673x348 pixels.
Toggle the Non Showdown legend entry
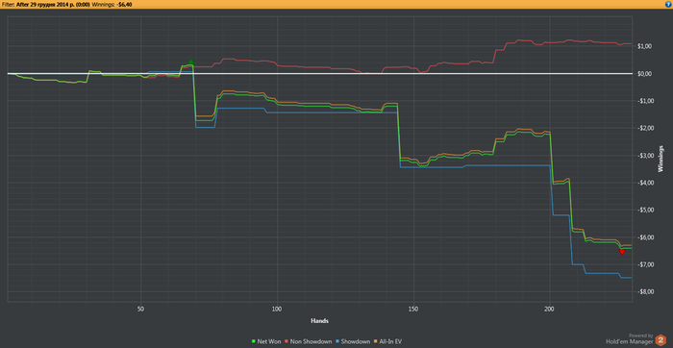click(310, 341)
